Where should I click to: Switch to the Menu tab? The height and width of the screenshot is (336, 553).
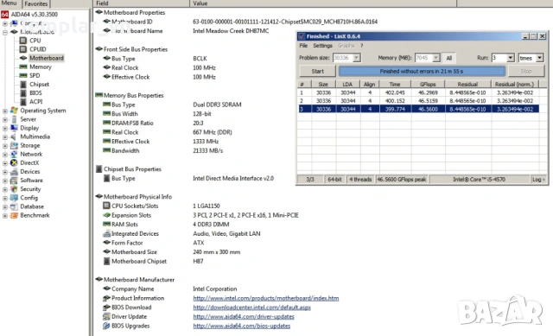10,3
